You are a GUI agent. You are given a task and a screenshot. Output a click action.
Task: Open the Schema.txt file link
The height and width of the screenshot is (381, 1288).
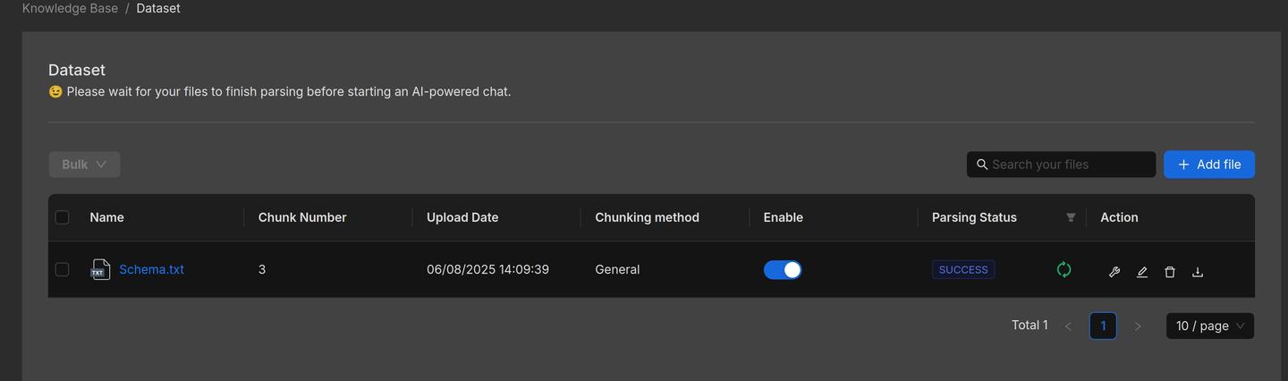pos(151,269)
